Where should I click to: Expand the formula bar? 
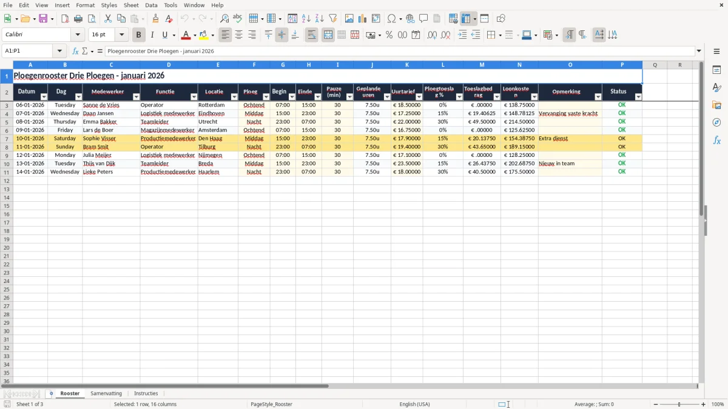699,51
